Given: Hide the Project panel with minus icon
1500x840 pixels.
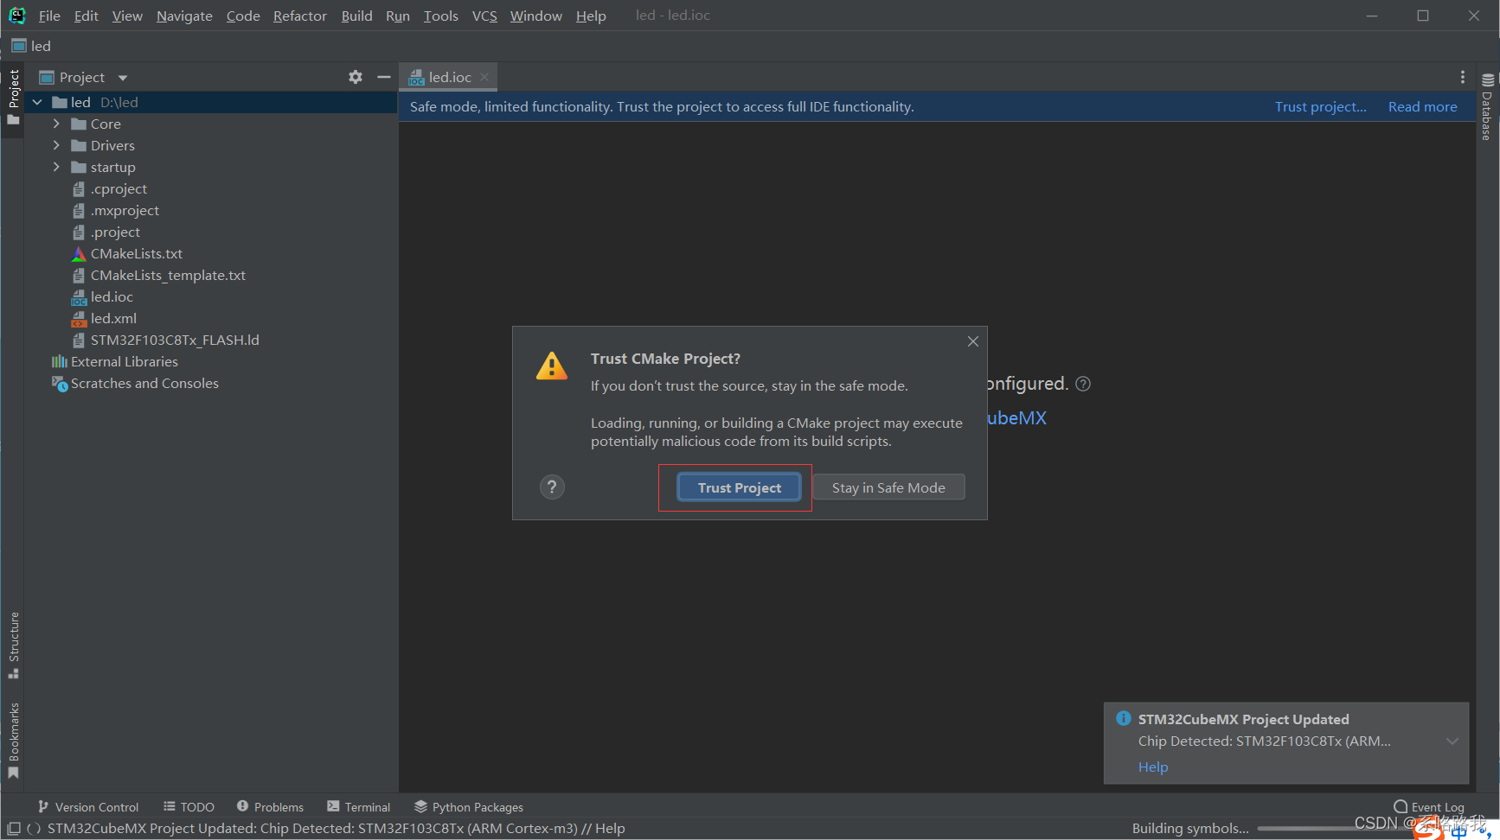Looking at the screenshot, I should point(384,77).
